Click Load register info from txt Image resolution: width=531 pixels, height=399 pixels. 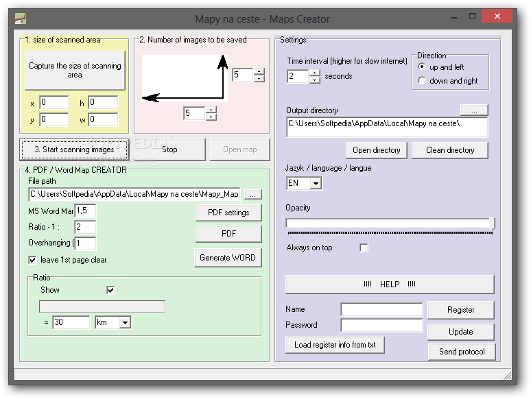pos(335,345)
